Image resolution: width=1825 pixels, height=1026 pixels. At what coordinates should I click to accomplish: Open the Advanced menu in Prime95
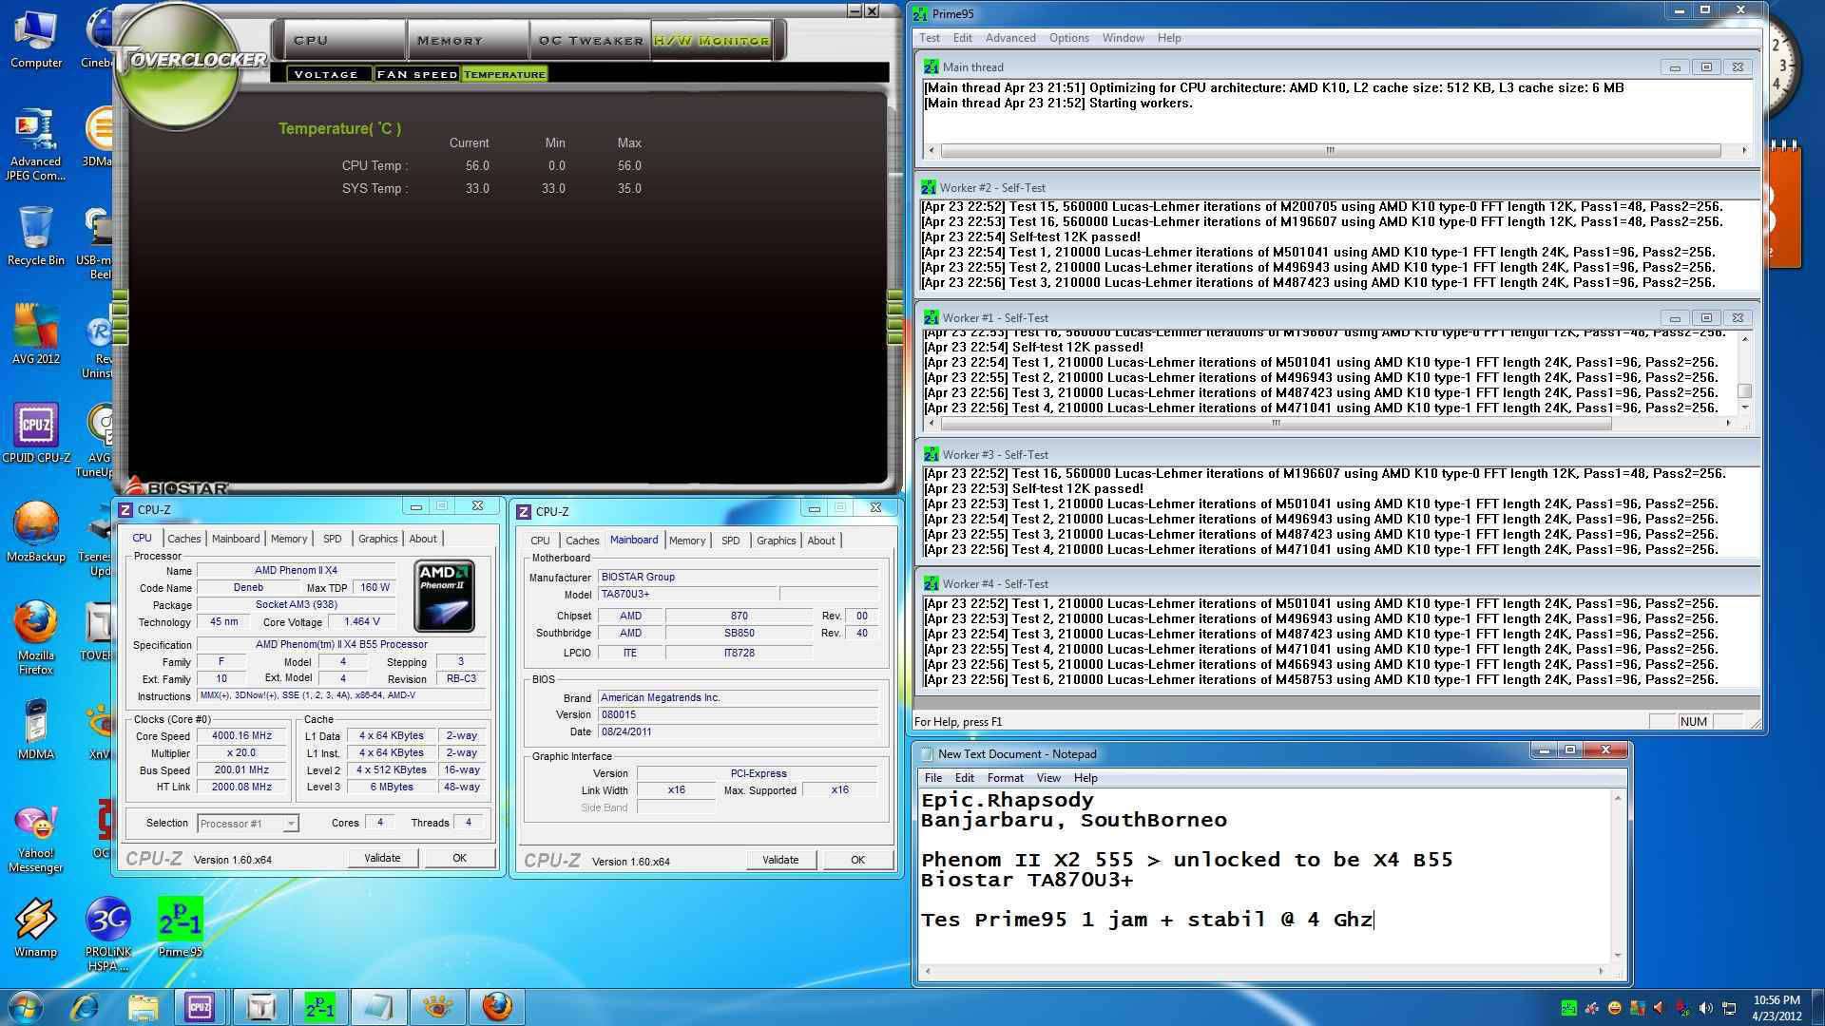tap(1009, 38)
